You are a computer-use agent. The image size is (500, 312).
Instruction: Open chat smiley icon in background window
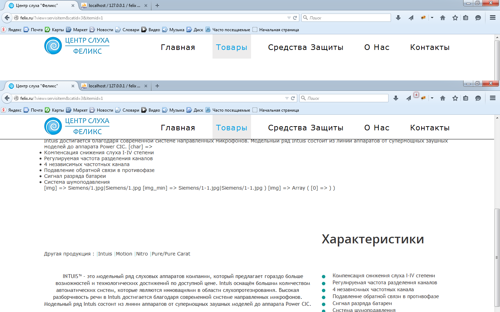coord(478,18)
